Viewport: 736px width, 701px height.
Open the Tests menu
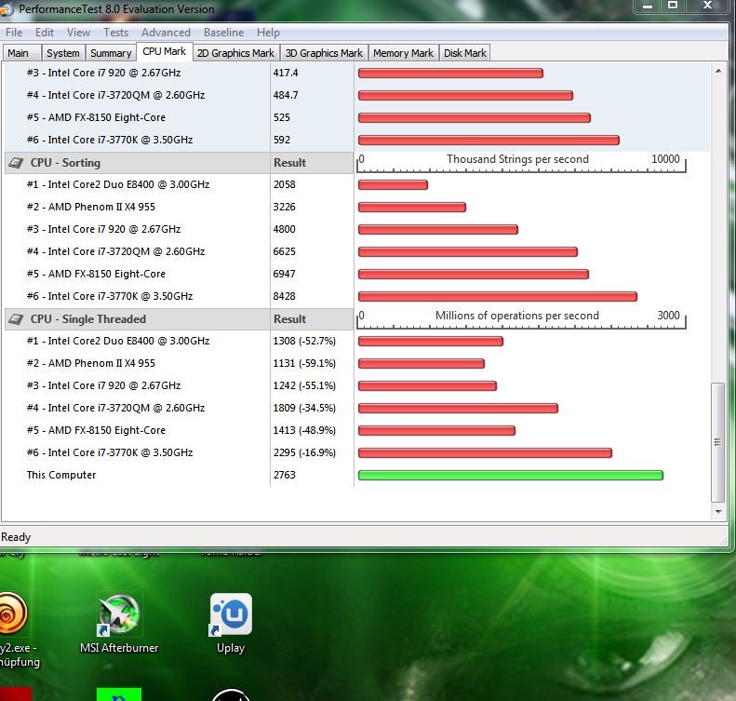(115, 33)
